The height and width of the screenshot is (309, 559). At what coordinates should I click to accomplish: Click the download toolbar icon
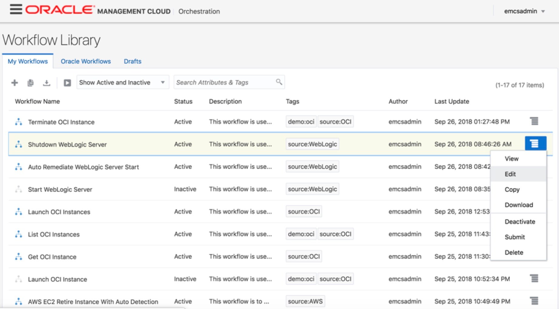tap(46, 83)
